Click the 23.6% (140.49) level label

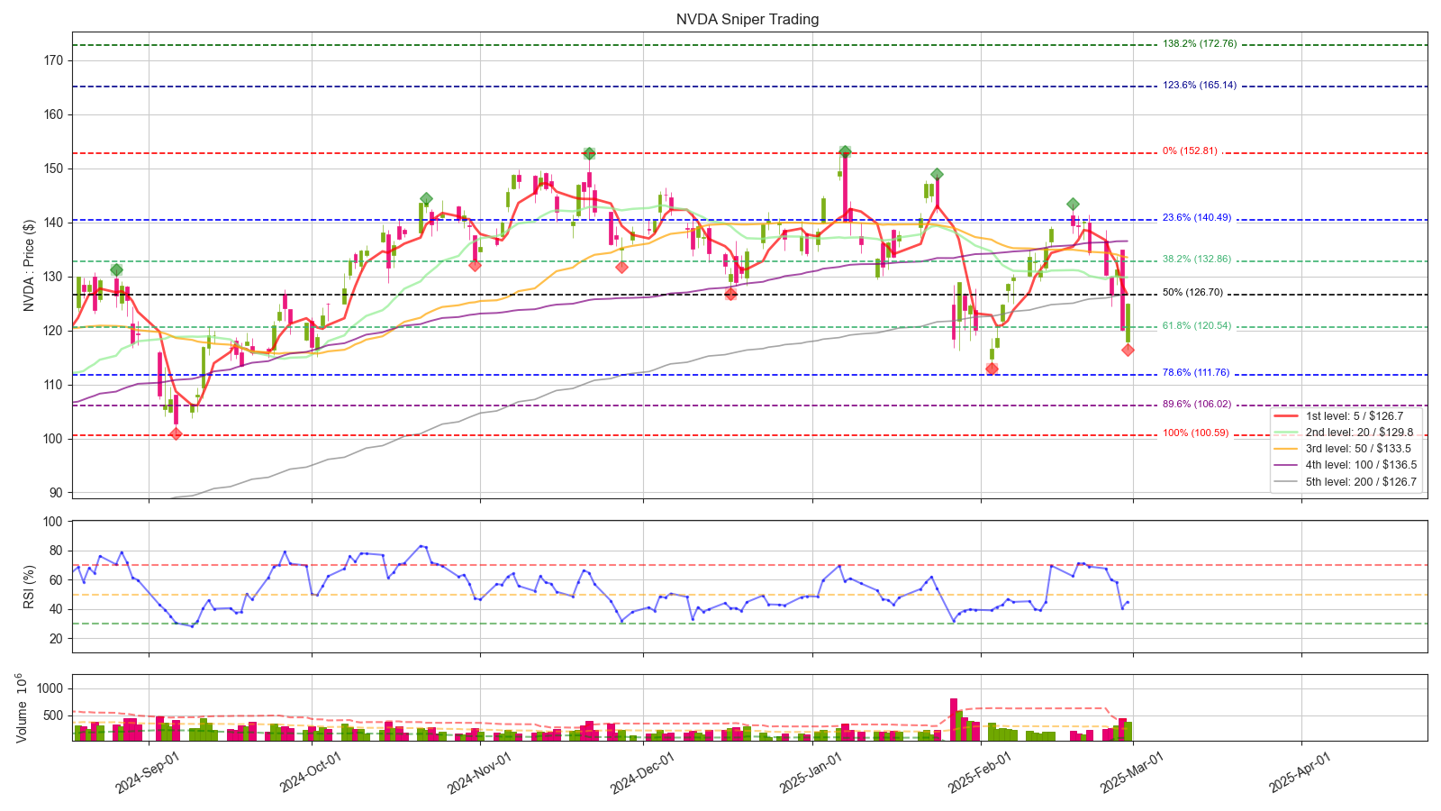(x=1196, y=217)
